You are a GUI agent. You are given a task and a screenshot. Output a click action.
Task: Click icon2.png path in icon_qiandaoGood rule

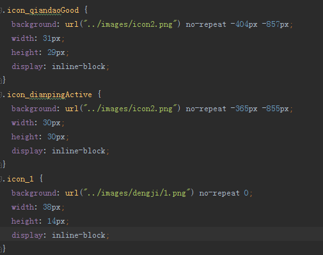coord(130,24)
